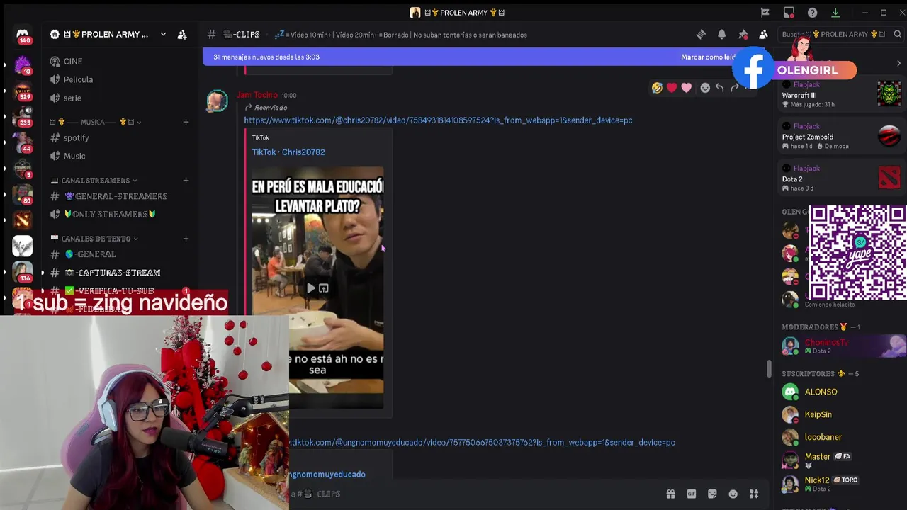Viewport: 907px width, 510px height.
Task: Open the Dota 2 logo server
Action: pos(23,220)
